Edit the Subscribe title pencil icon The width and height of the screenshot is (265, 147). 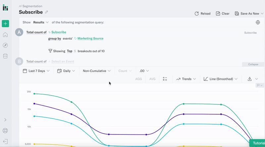[x=46, y=12]
